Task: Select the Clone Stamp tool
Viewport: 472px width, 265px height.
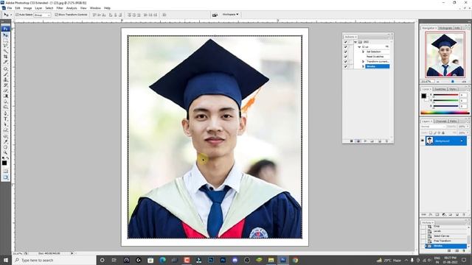Action: (5, 79)
